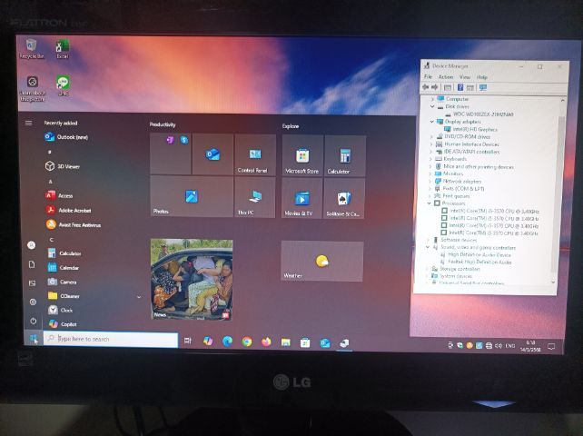Click the Power button in Start menu
The width and height of the screenshot is (583, 436).
[32, 321]
